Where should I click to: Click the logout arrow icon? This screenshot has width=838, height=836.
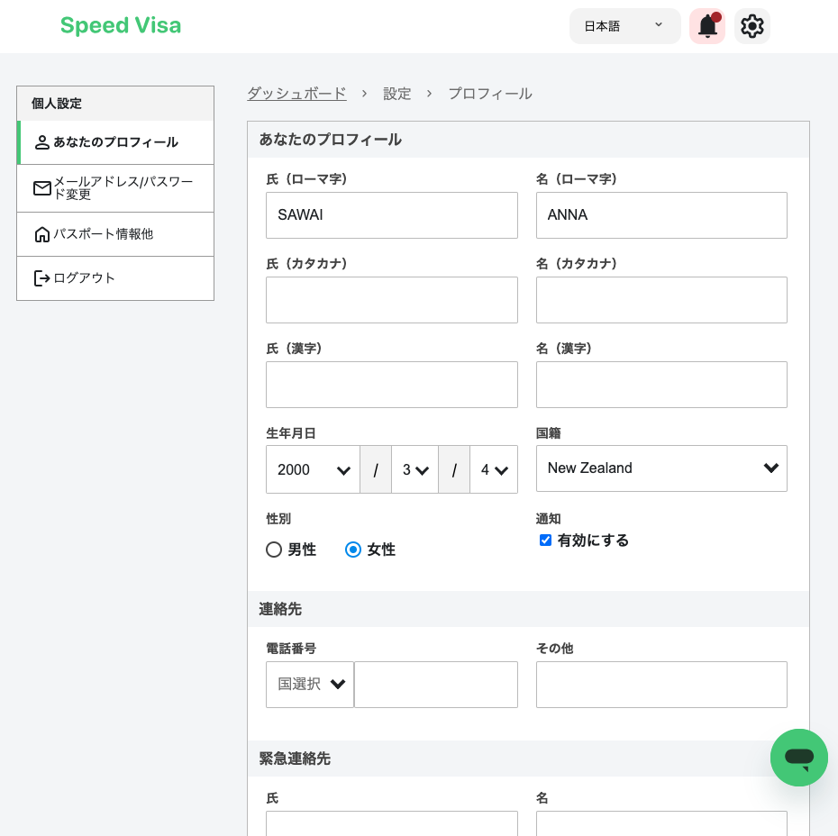click(x=41, y=277)
